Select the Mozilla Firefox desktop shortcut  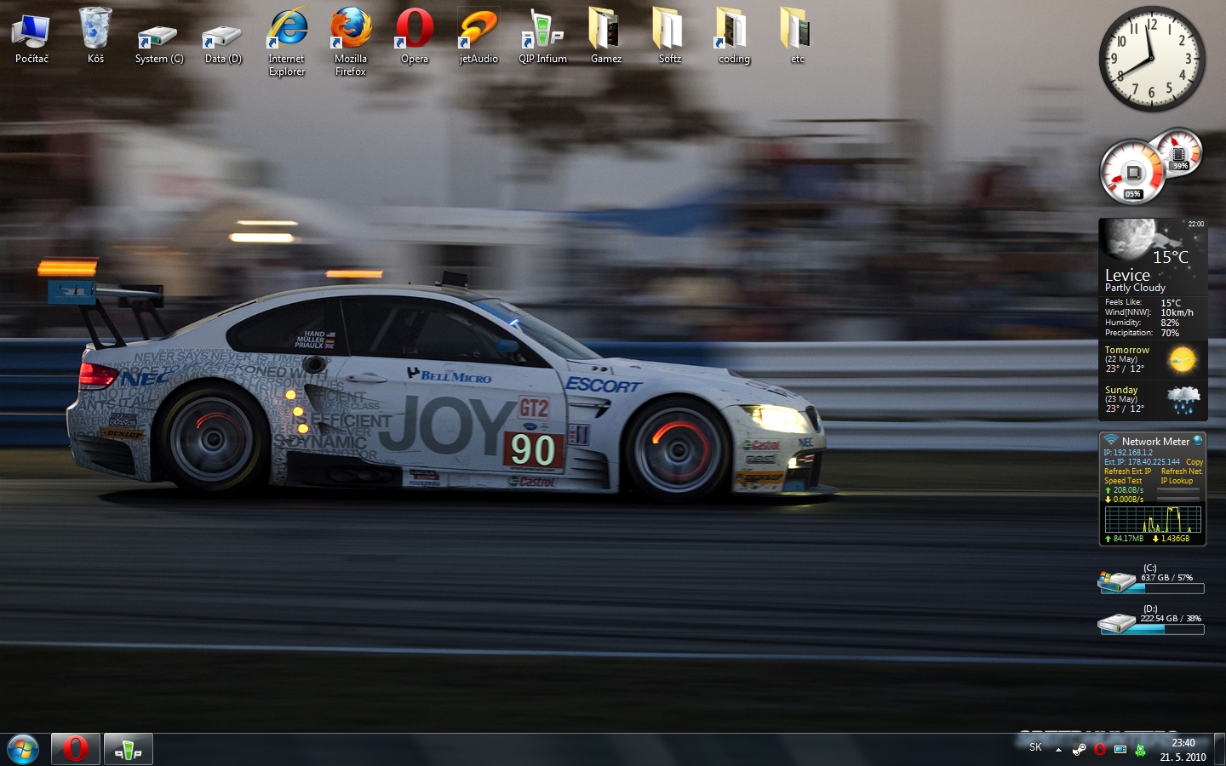click(351, 43)
